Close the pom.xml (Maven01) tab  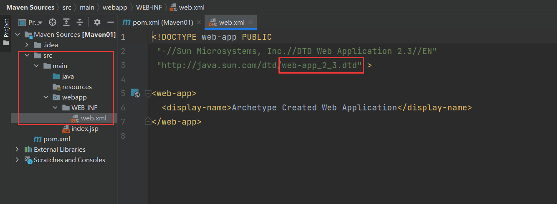[x=198, y=22]
